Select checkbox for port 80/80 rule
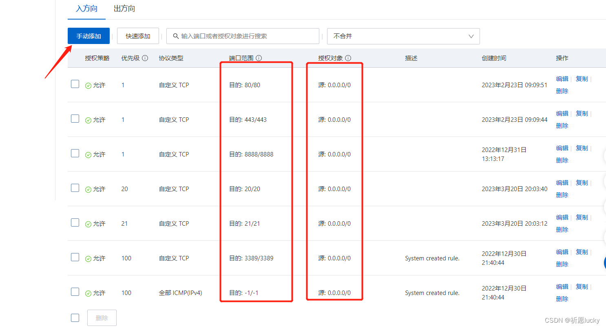This screenshot has width=606, height=328. click(x=75, y=84)
